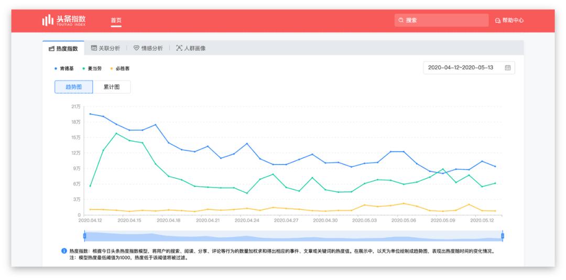The height and width of the screenshot is (280, 566).
Task: Click the 12万 y-axis label
Action: coord(76,153)
